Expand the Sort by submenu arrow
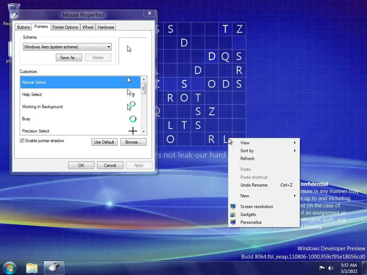This screenshot has width=367, height=275. (295, 151)
